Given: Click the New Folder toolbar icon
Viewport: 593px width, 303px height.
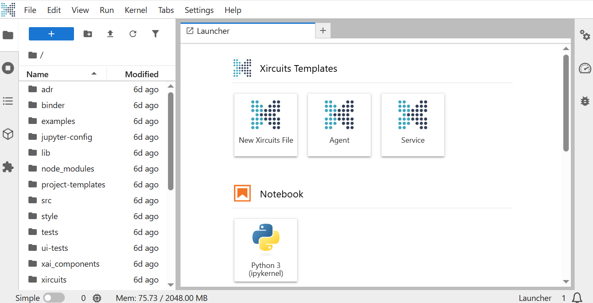Looking at the screenshot, I should point(88,34).
